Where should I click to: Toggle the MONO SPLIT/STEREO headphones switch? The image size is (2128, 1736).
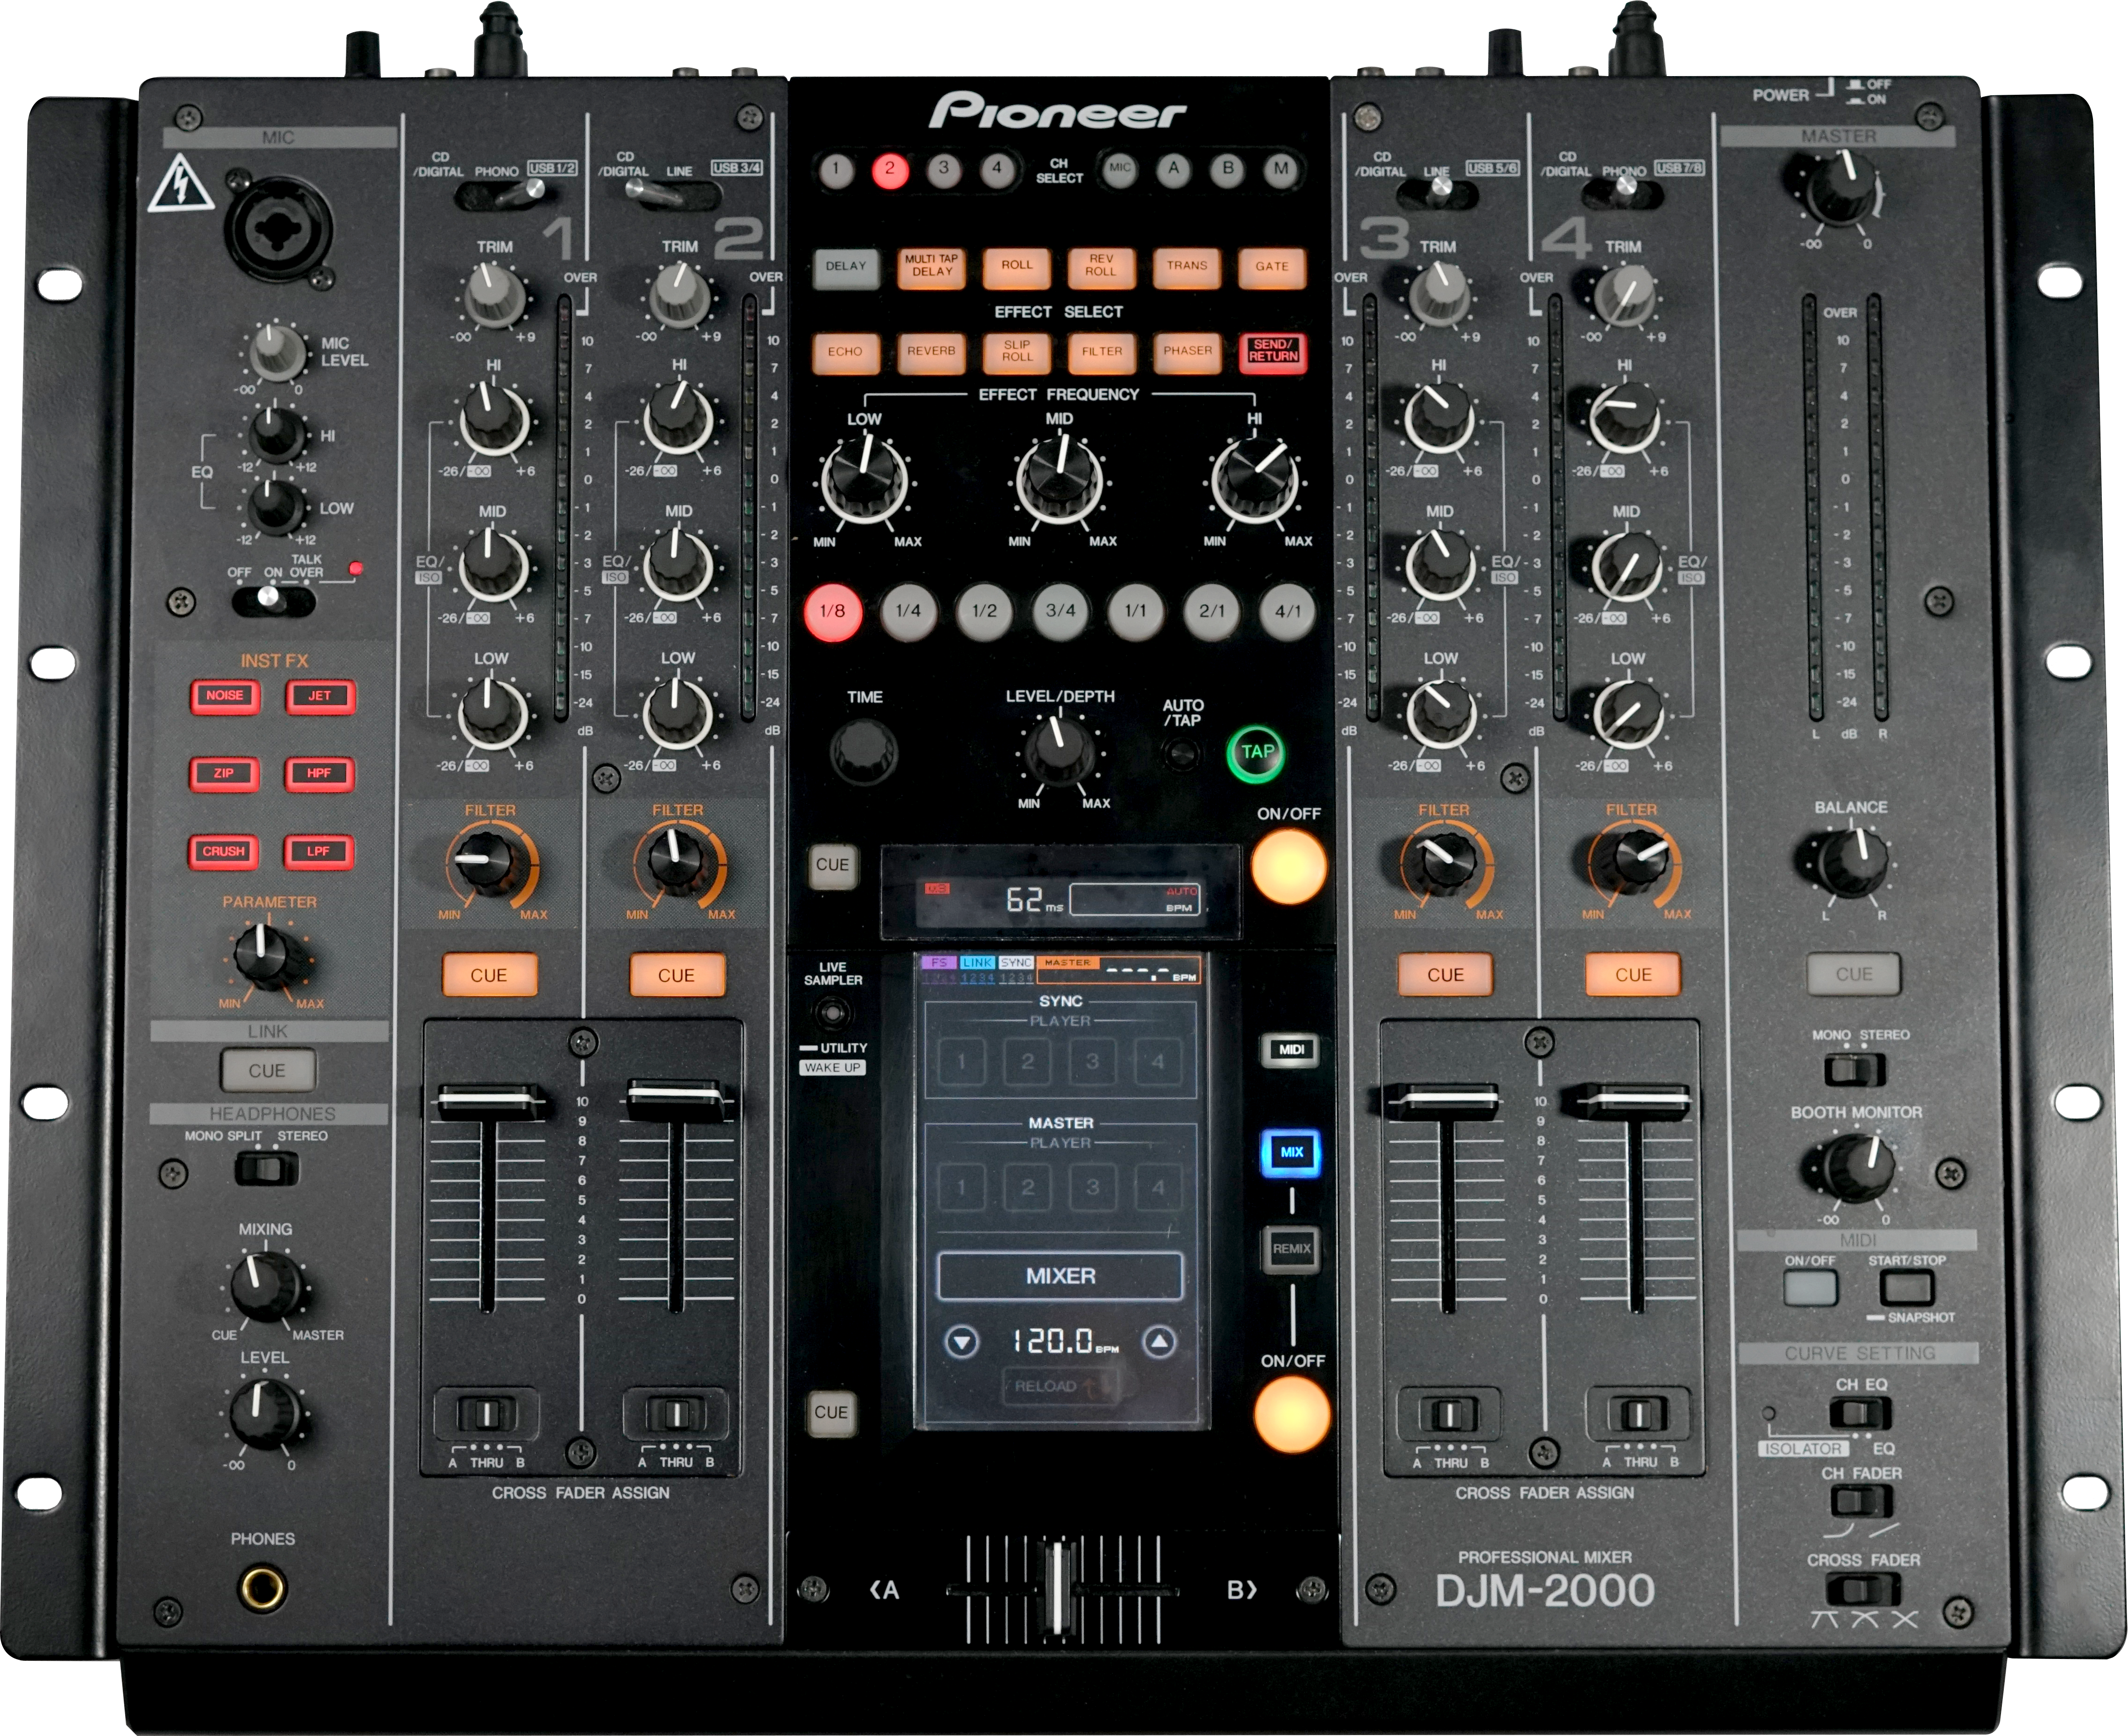[x=266, y=1168]
